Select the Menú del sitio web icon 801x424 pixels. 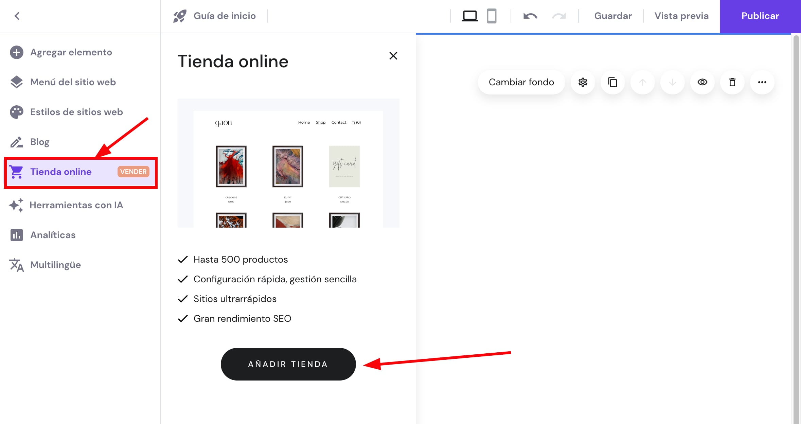tap(16, 82)
